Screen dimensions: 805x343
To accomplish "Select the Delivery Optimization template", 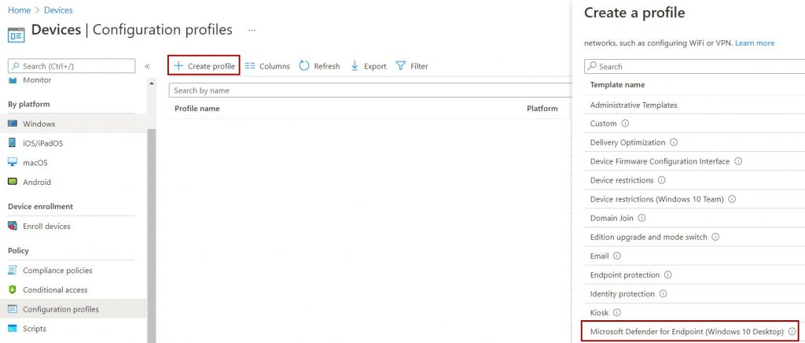I will click(x=627, y=142).
